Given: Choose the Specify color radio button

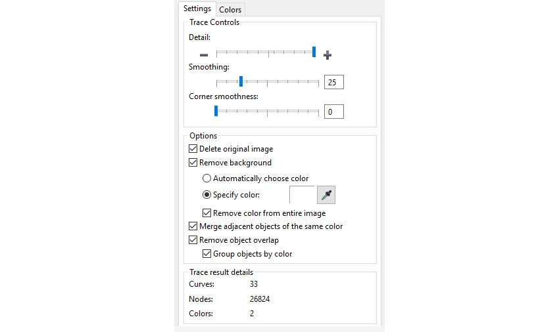Looking at the screenshot, I should [207, 195].
